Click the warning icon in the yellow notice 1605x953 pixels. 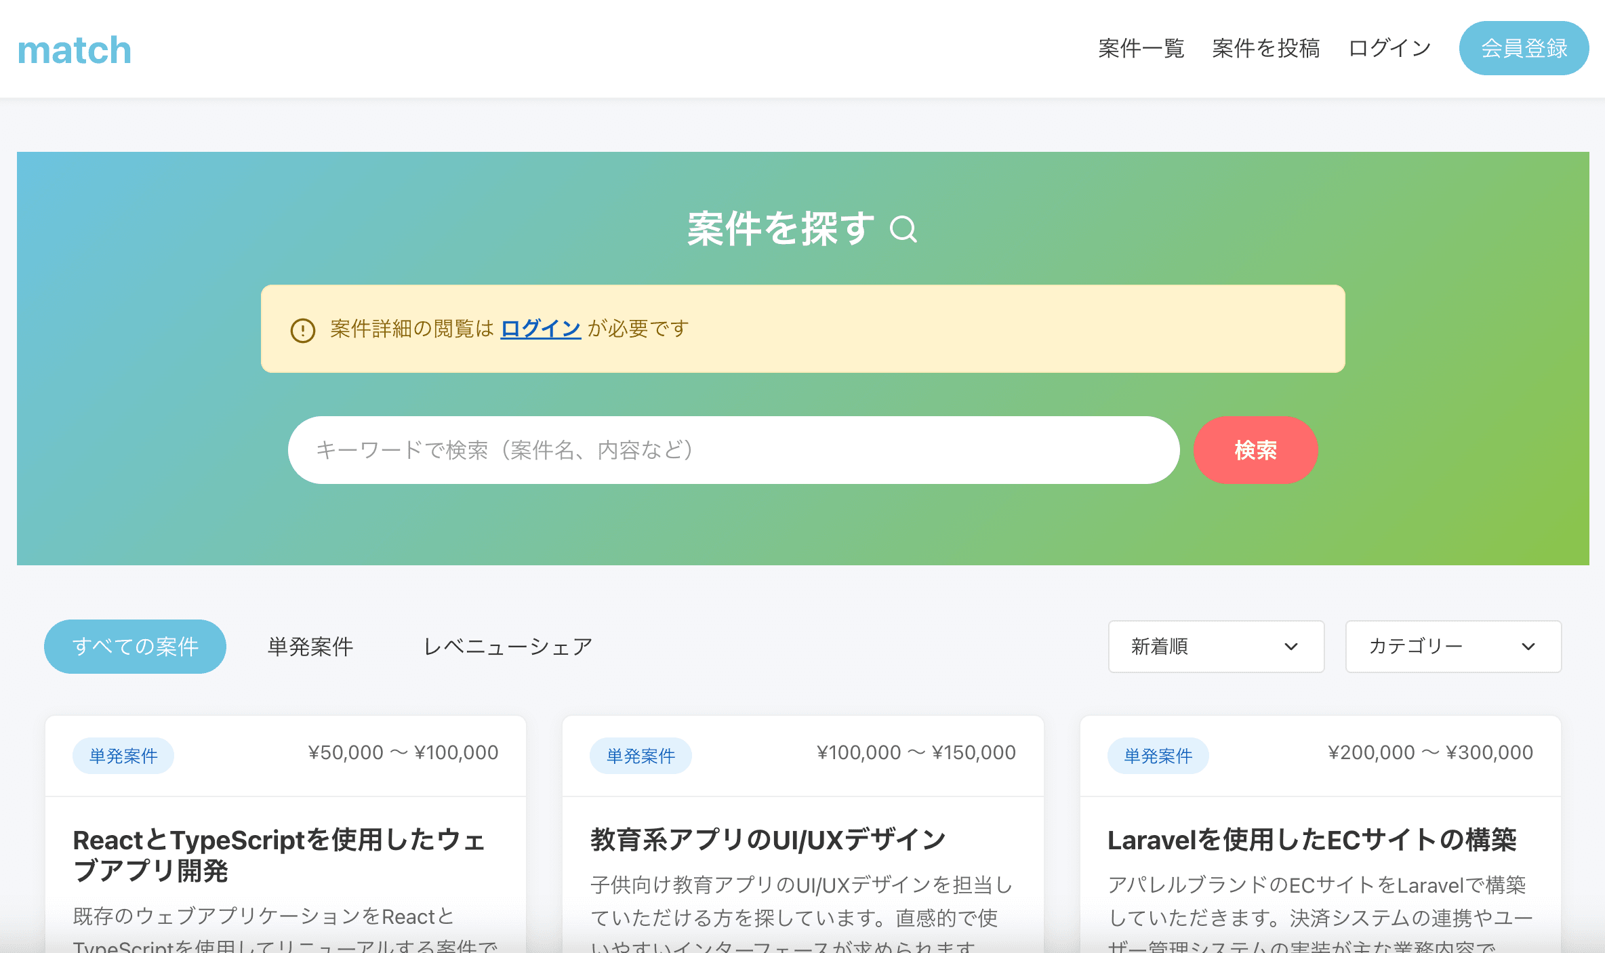pos(303,331)
